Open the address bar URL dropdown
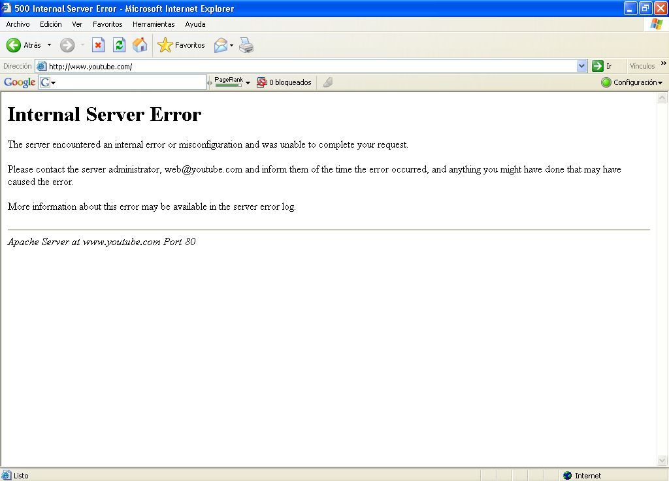Image resolution: width=669 pixels, height=481 pixels. (581, 66)
